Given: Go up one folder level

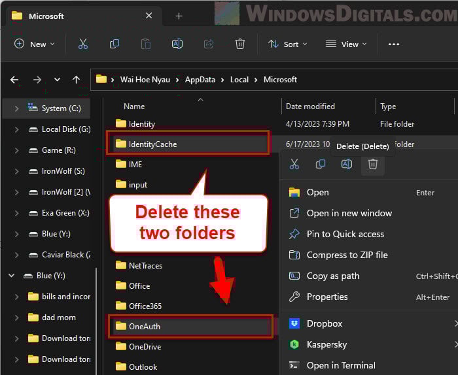Looking at the screenshot, I should [77, 80].
